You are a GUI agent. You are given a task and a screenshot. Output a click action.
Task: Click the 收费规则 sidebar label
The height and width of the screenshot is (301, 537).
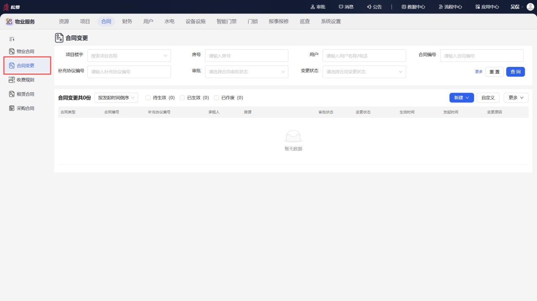(x=25, y=80)
